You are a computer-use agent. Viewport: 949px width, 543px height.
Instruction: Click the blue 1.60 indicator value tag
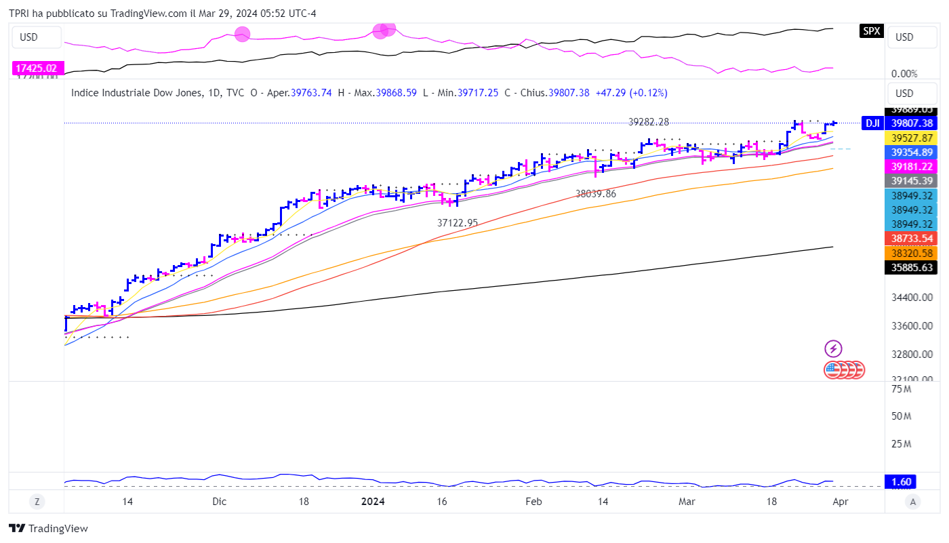(902, 482)
